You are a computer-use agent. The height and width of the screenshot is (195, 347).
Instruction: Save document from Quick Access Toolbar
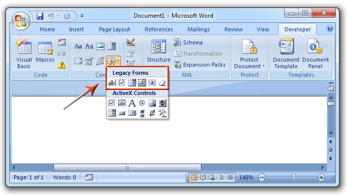click(40, 16)
